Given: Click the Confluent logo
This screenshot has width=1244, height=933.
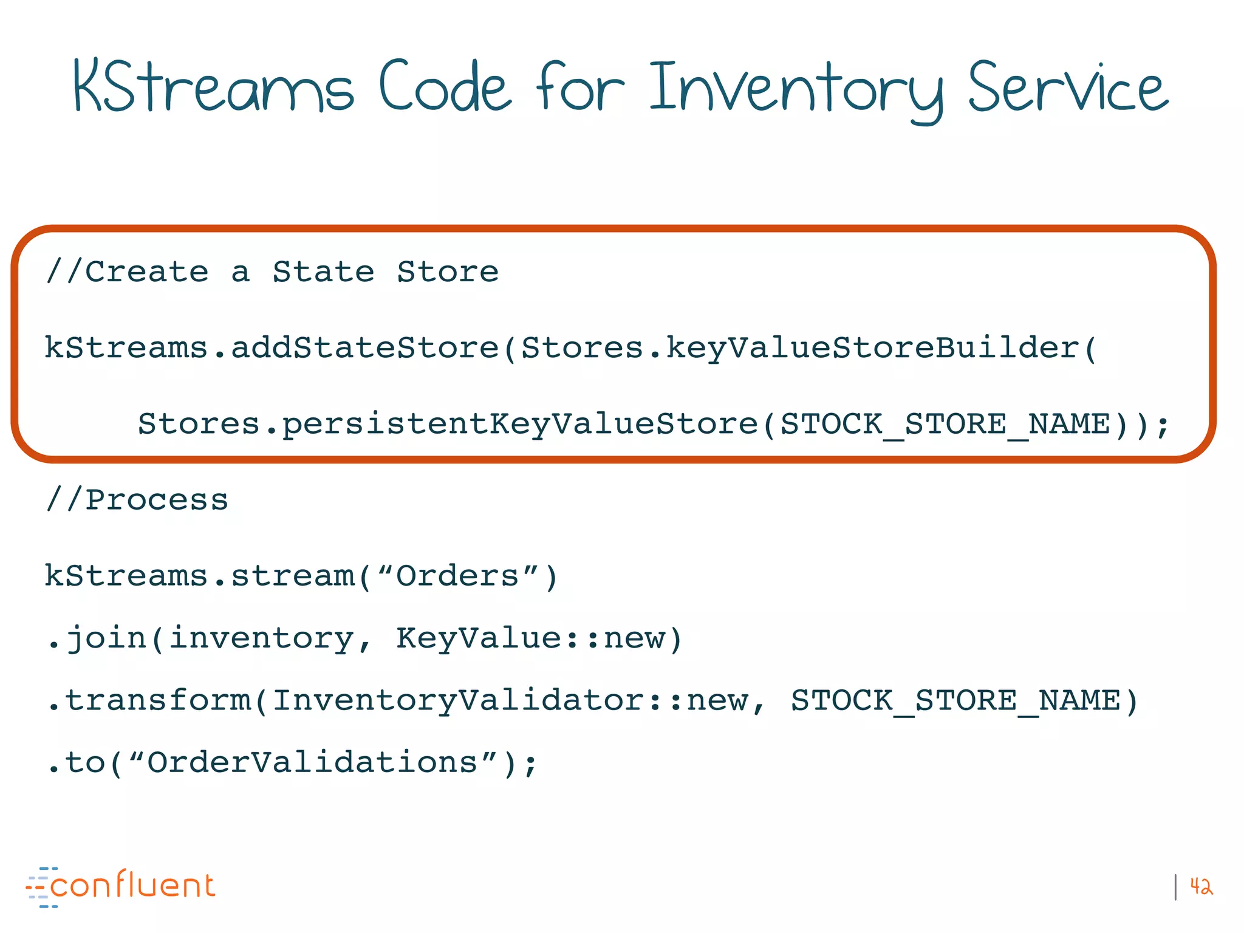Looking at the screenshot, I should pos(120,887).
